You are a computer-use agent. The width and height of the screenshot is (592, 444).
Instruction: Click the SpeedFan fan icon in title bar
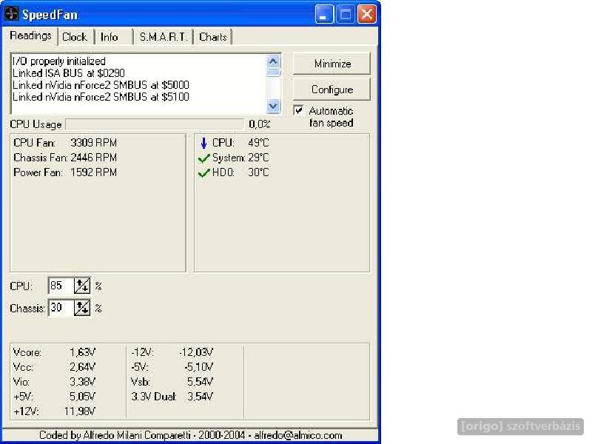(x=12, y=14)
